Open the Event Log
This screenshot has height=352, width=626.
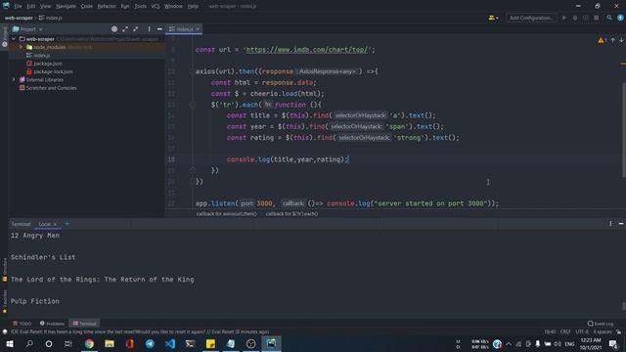601,324
